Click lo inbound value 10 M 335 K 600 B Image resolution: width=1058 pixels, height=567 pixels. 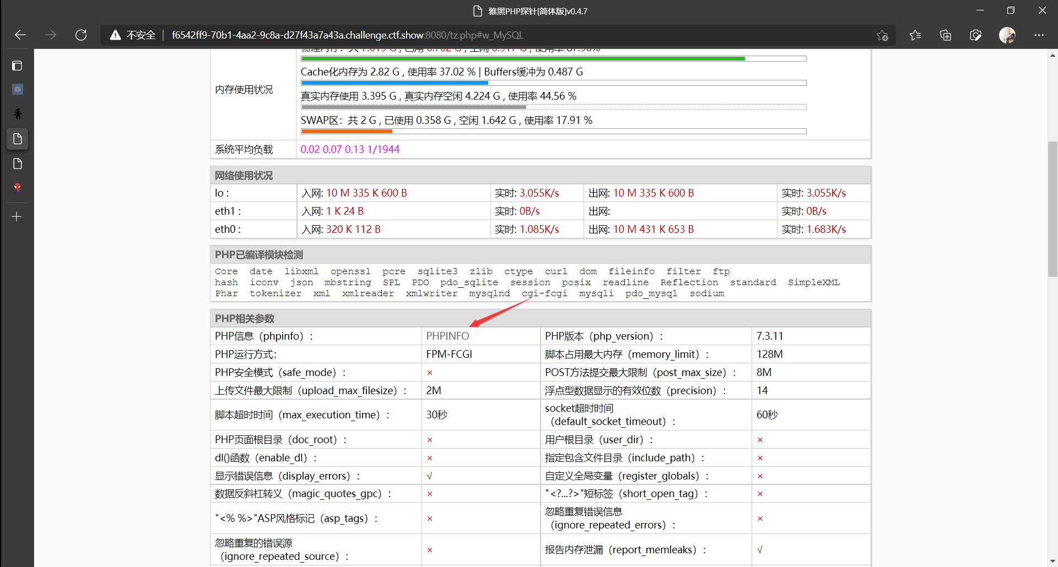[x=366, y=193]
